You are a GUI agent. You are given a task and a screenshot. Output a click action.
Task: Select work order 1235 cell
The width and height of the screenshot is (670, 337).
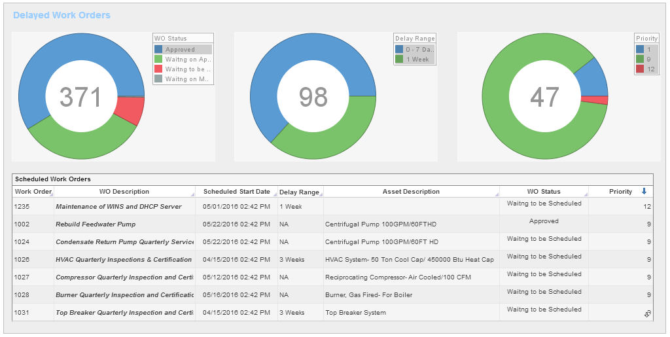point(33,206)
